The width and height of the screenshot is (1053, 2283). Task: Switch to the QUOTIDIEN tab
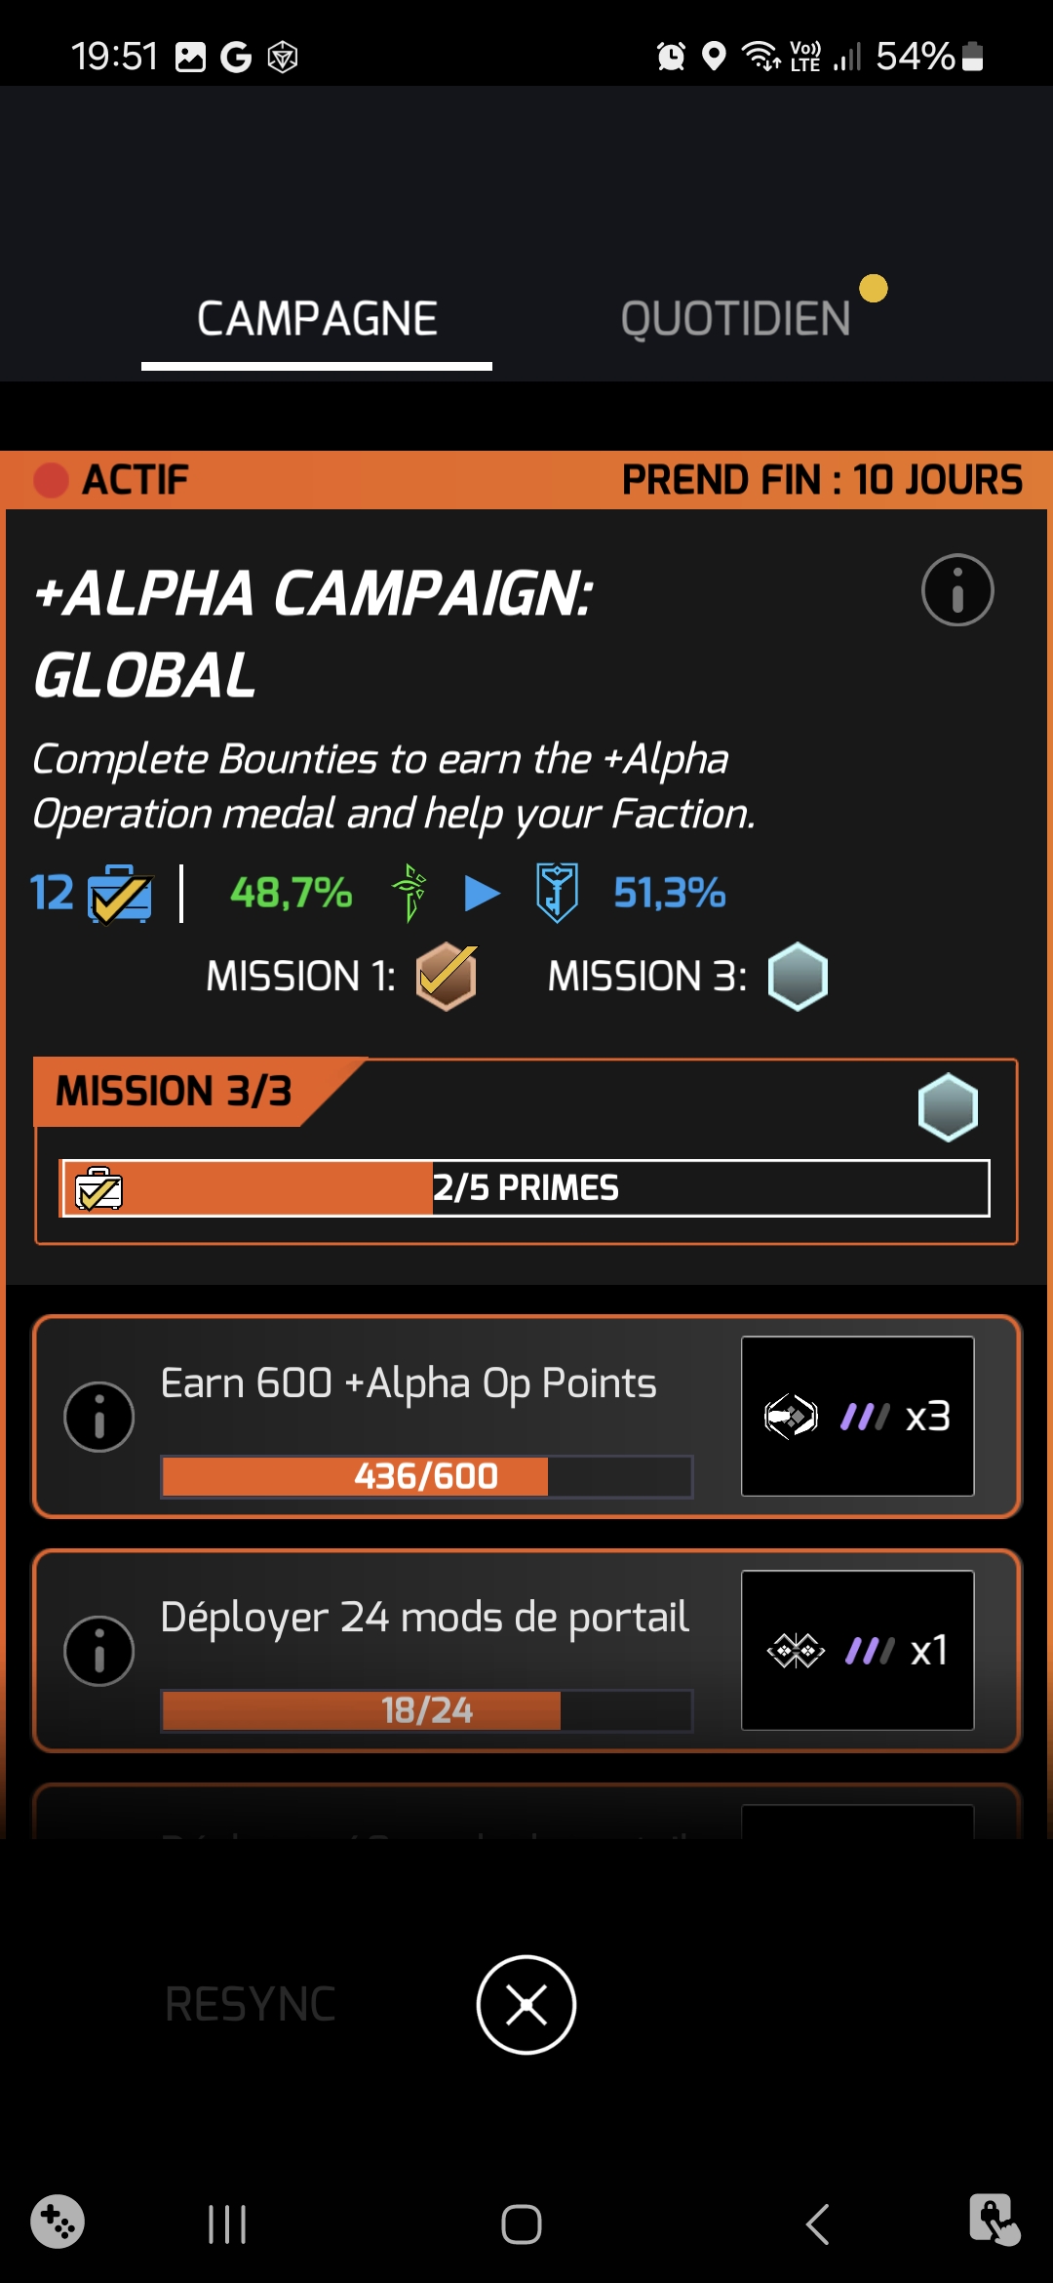tap(736, 319)
